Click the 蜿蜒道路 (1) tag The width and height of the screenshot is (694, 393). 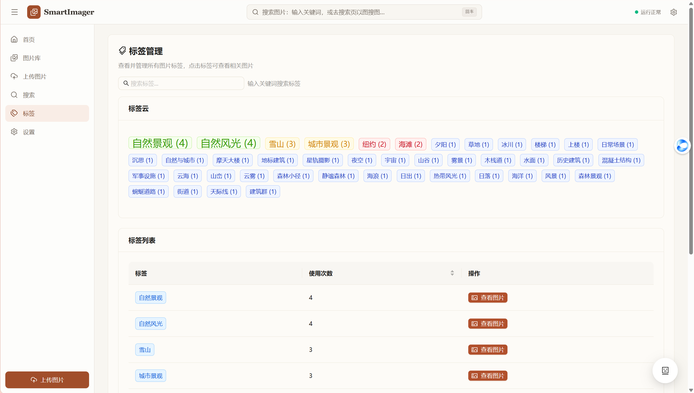pos(148,191)
